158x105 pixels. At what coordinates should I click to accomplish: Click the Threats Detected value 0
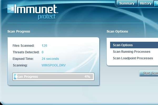point(42,52)
